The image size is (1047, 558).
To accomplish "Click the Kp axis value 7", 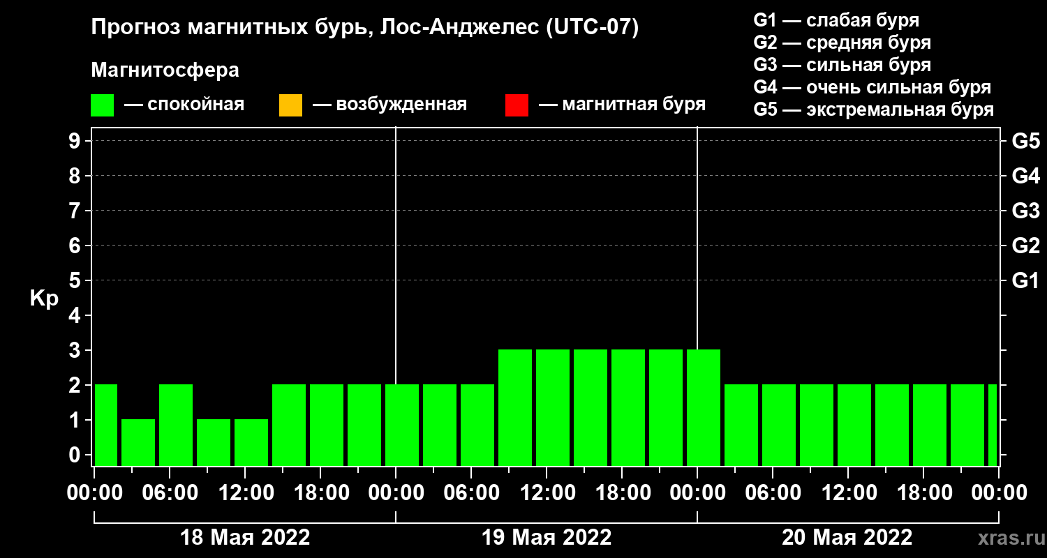I will [x=76, y=211].
